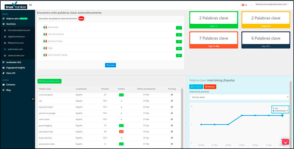Image resolution: width=294 pixels, height=149 pixels.
Task: Uncheck tracking for guest blogging keyword
Action: (172, 125)
